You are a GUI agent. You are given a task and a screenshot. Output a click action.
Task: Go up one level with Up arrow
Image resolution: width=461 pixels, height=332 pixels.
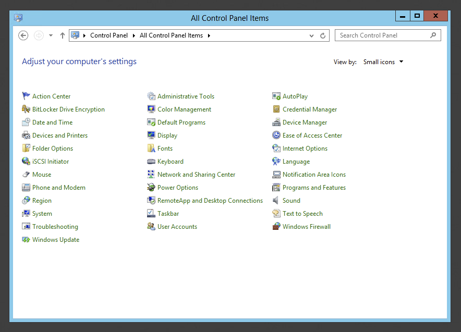tap(63, 35)
